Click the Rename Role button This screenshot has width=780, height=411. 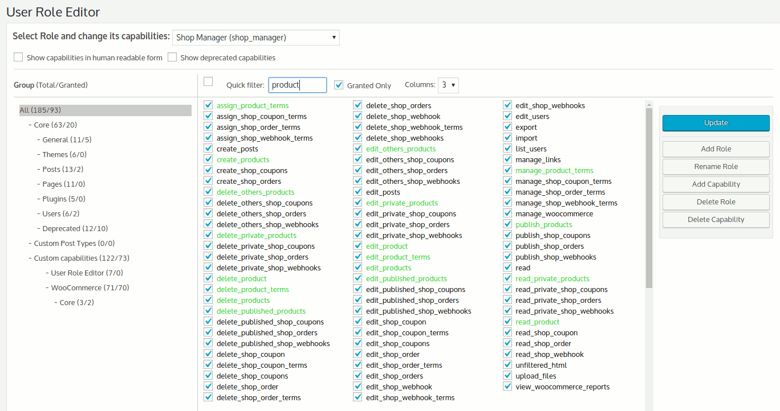click(716, 167)
